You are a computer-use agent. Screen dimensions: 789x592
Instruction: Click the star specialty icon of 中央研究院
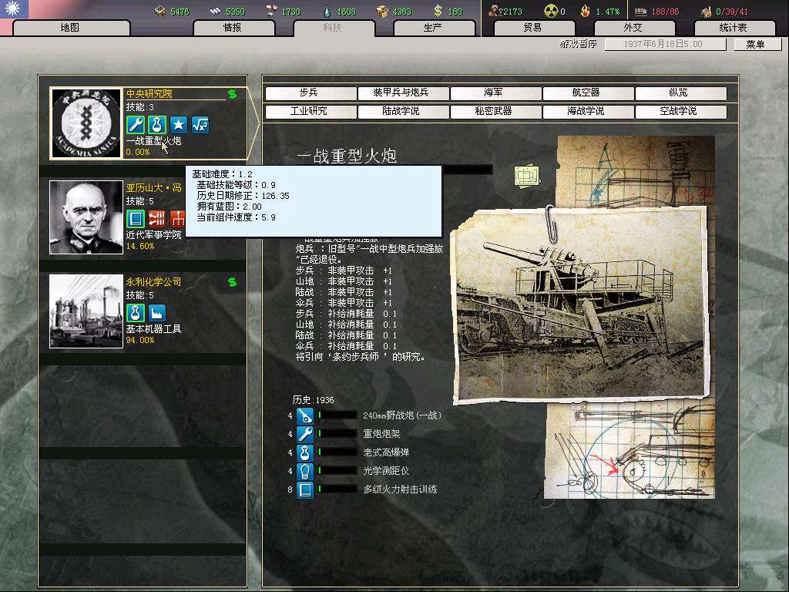(179, 124)
